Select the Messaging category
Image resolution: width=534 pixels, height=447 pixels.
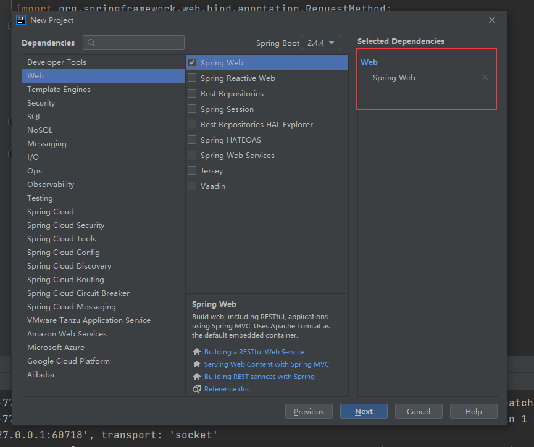(x=104, y=144)
